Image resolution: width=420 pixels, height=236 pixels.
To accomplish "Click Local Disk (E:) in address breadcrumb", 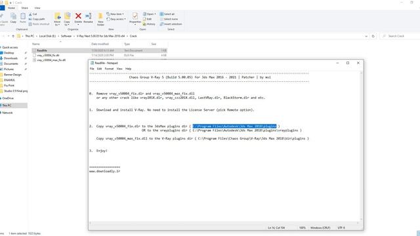I will click(x=47, y=36).
